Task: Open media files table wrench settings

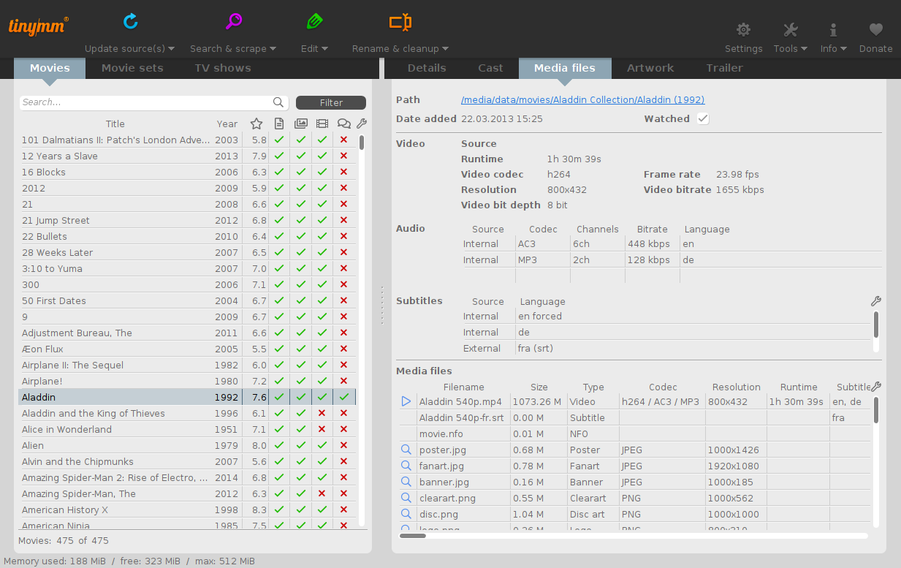Action: click(x=876, y=387)
